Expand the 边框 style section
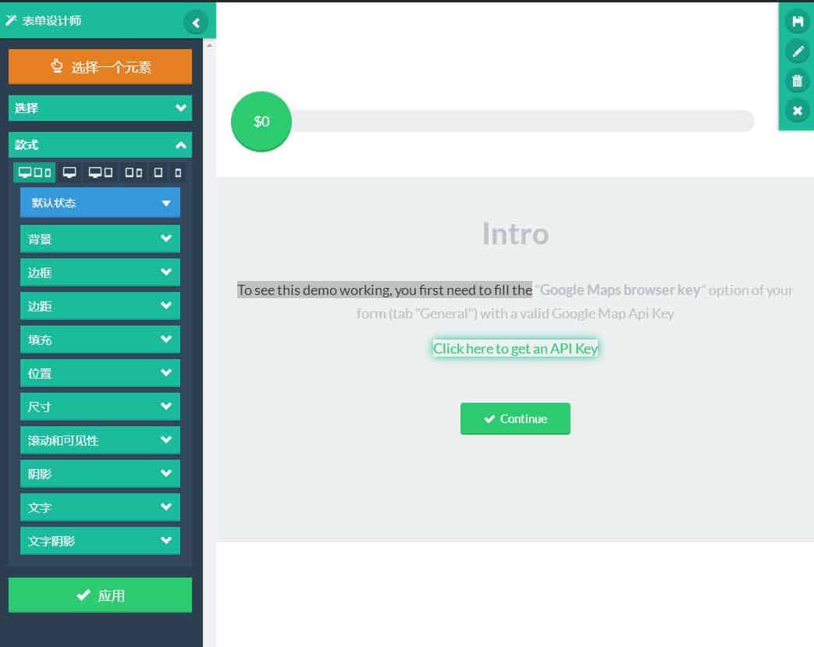814x647 pixels. point(100,272)
